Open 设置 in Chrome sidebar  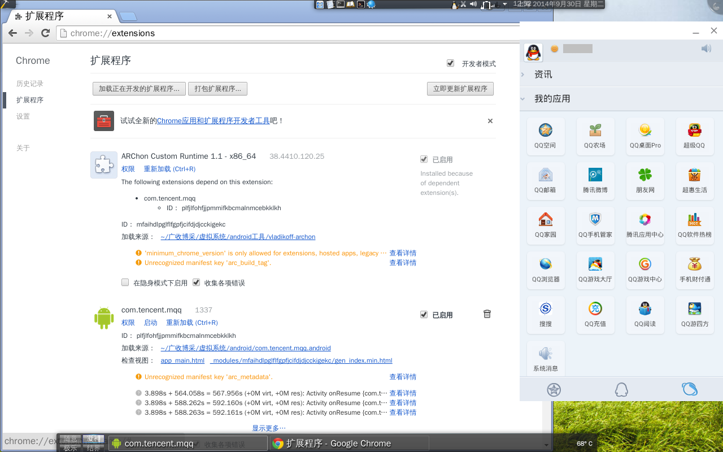click(23, 116)
